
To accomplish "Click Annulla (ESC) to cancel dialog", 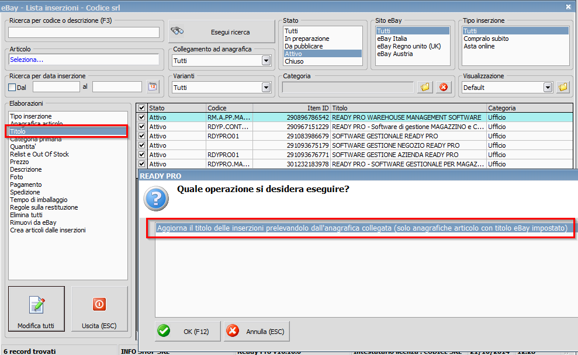I will click(x=257, y=331).
